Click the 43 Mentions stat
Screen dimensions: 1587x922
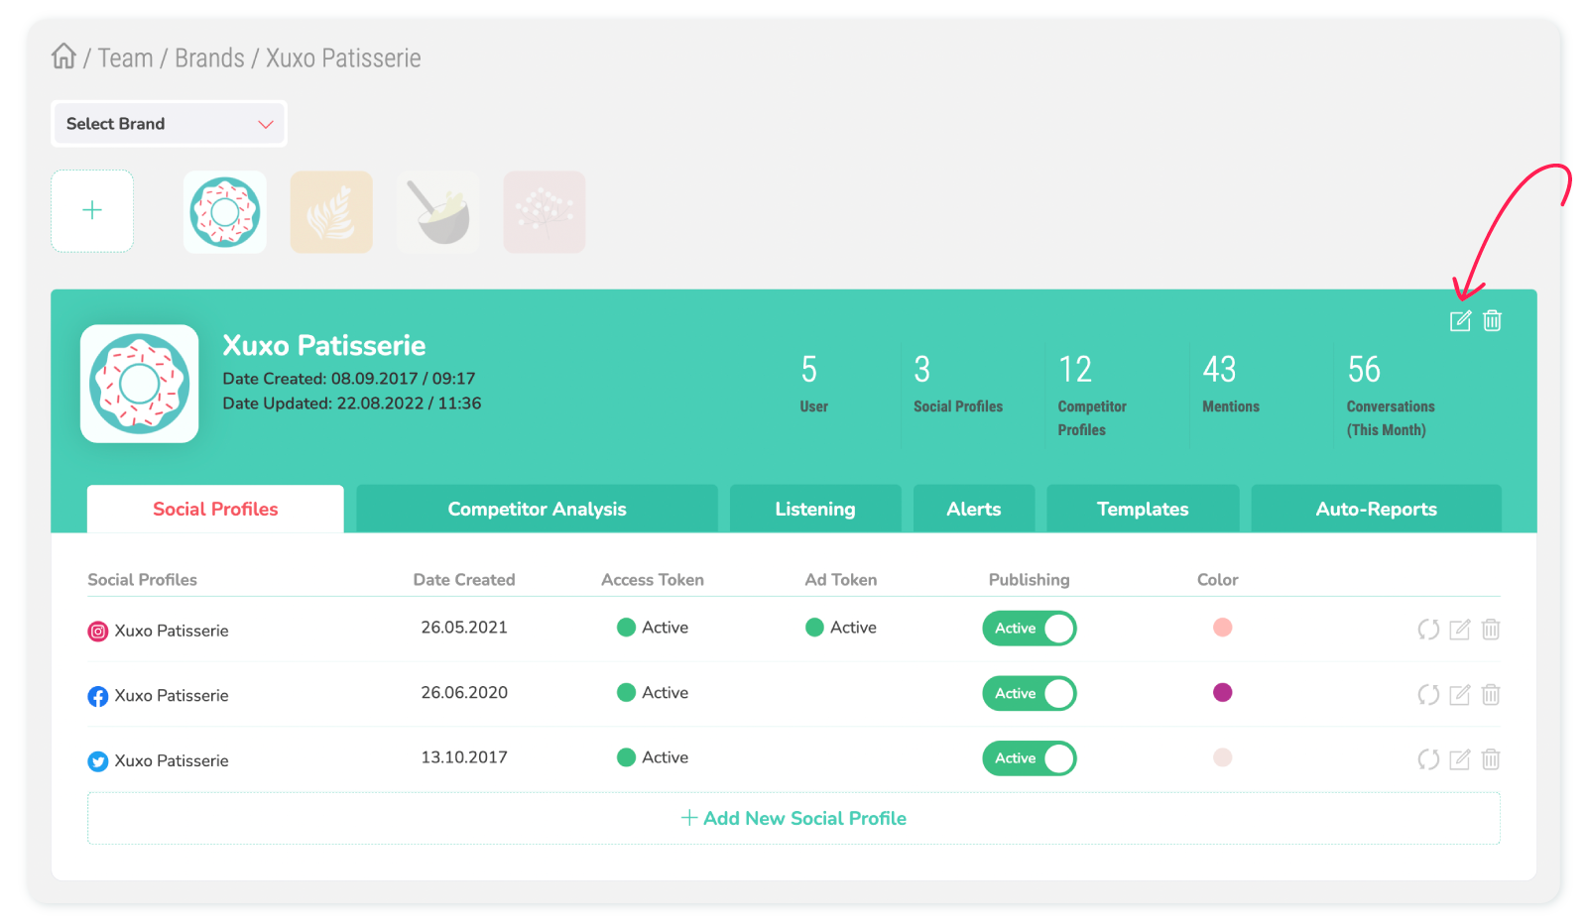coord(1231,384)
